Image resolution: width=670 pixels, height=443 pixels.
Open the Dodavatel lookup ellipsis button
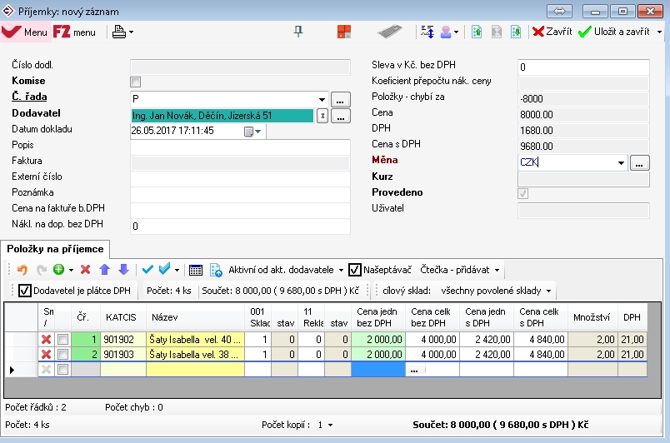341,116
